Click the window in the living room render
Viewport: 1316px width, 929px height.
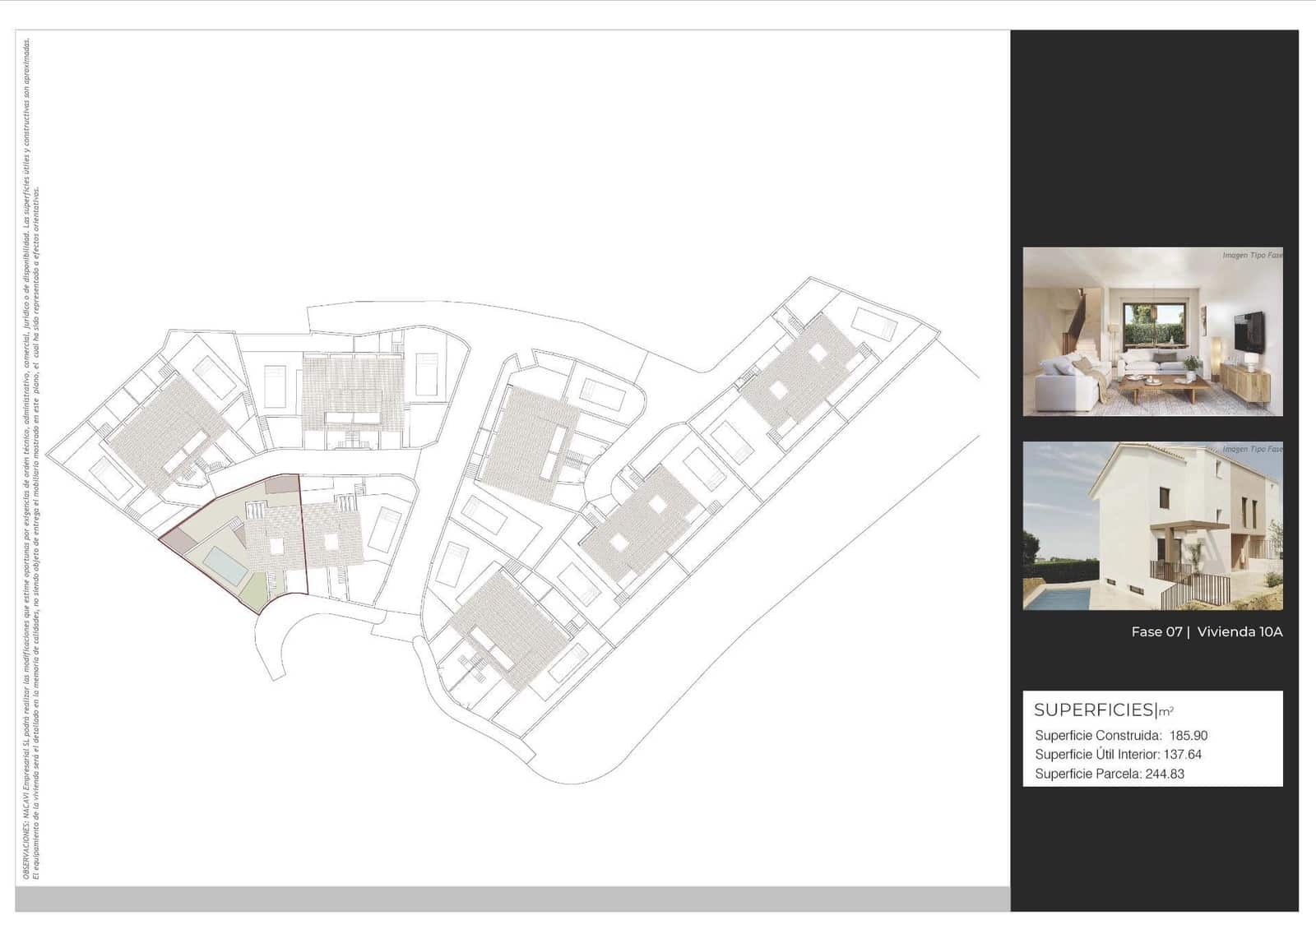click(x=1151, y=324)
